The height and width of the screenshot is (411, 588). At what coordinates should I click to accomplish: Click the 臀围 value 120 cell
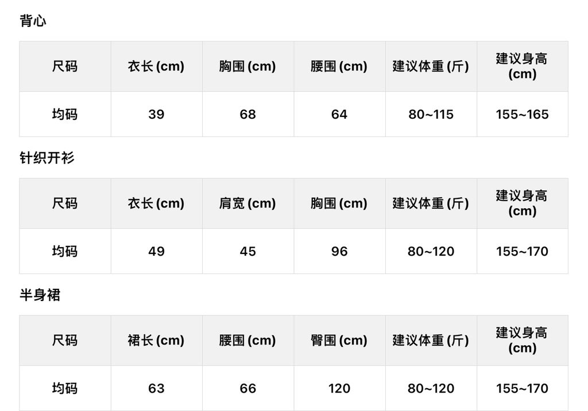(x=339, y=389)
